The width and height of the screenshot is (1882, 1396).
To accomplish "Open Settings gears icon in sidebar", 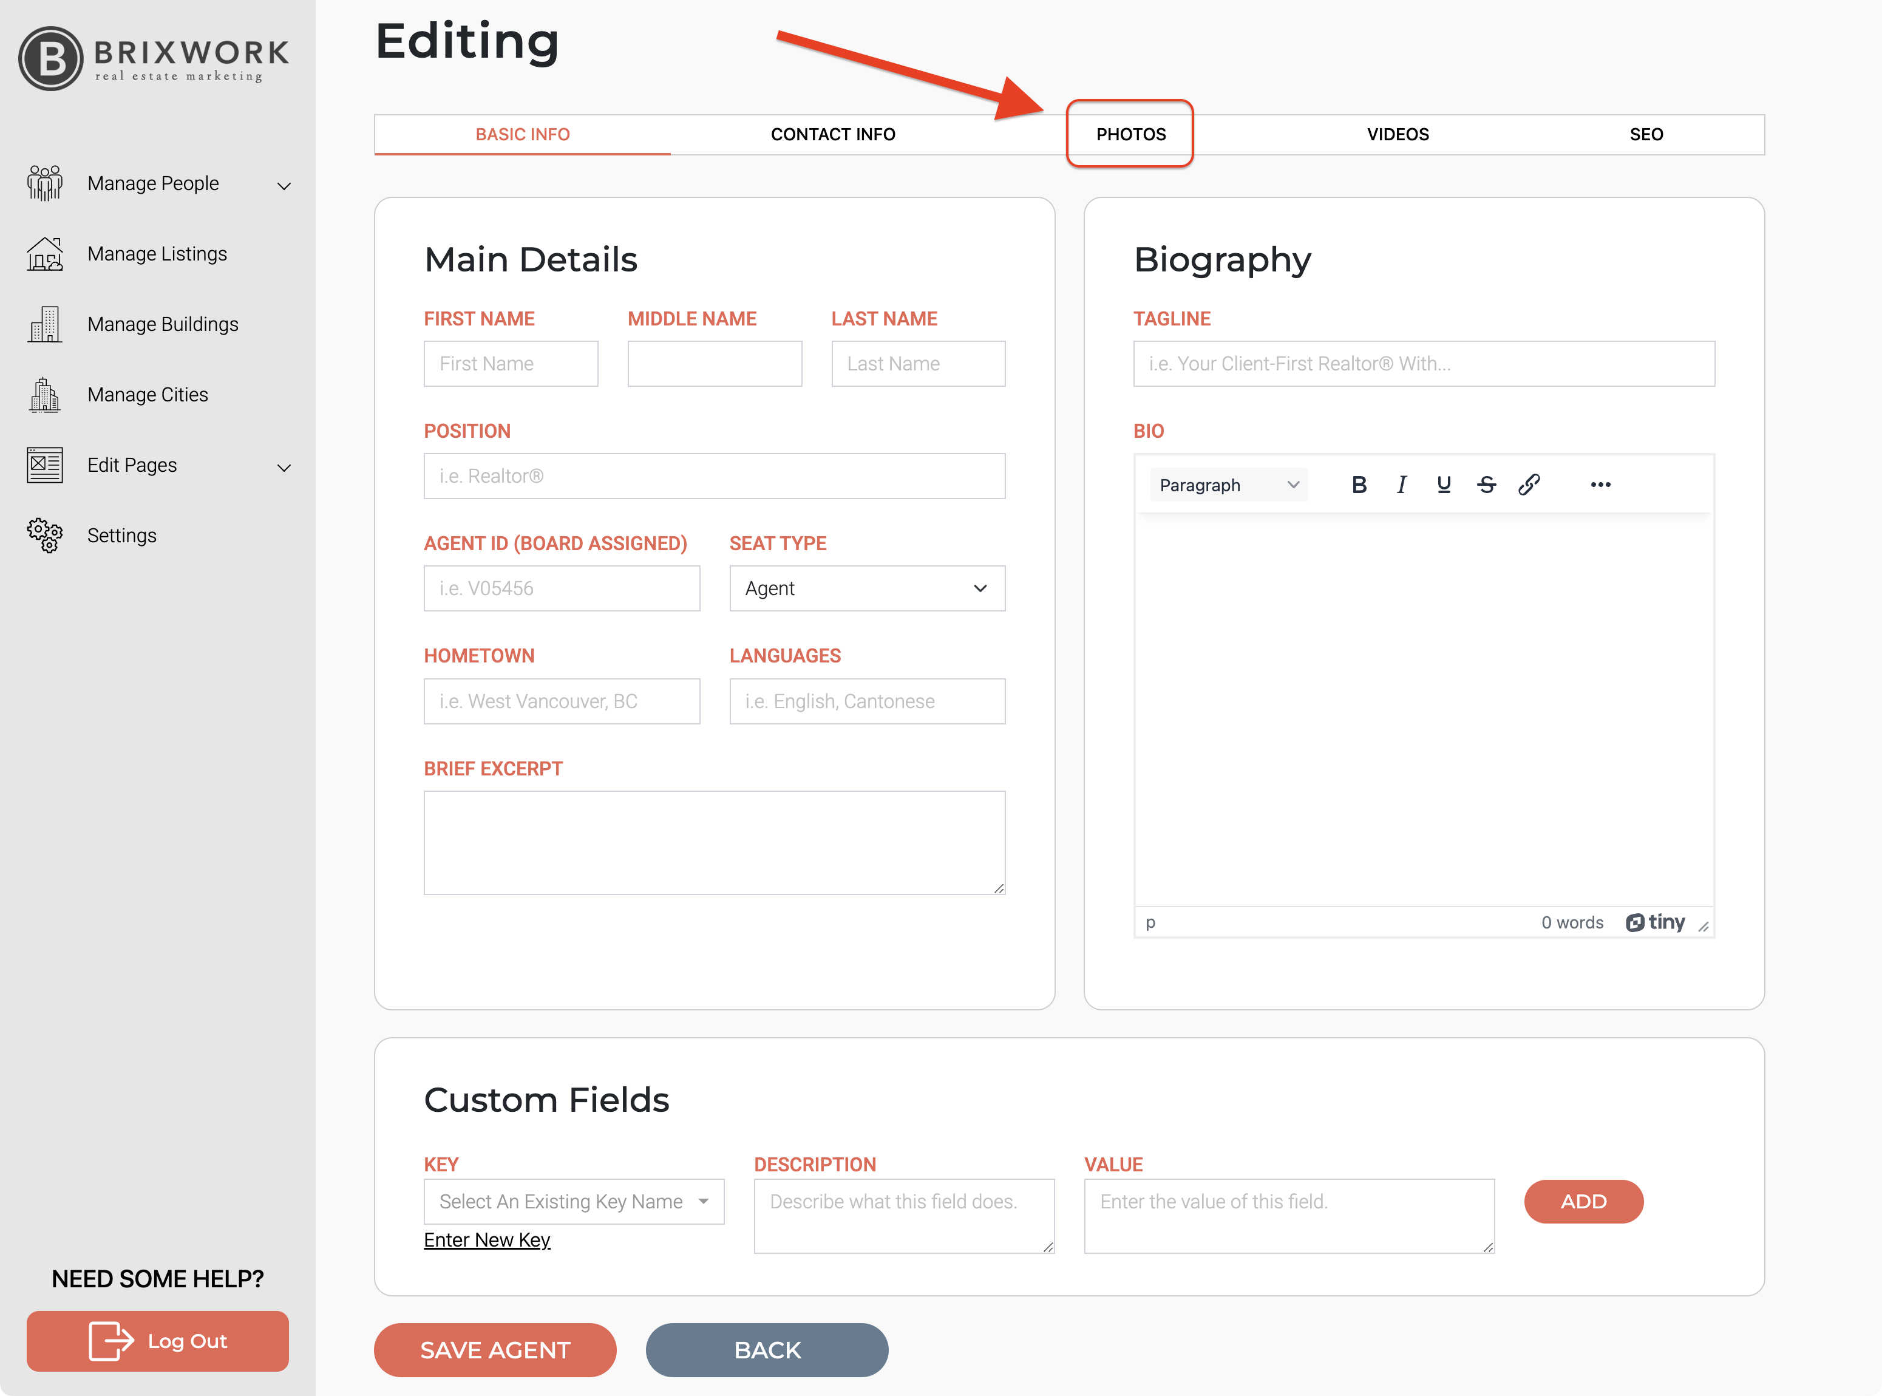I will coord(45,535).
